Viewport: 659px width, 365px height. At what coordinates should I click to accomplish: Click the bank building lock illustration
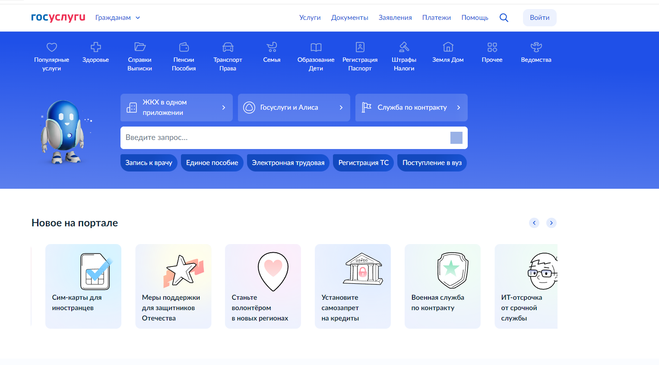click(363, 269)
